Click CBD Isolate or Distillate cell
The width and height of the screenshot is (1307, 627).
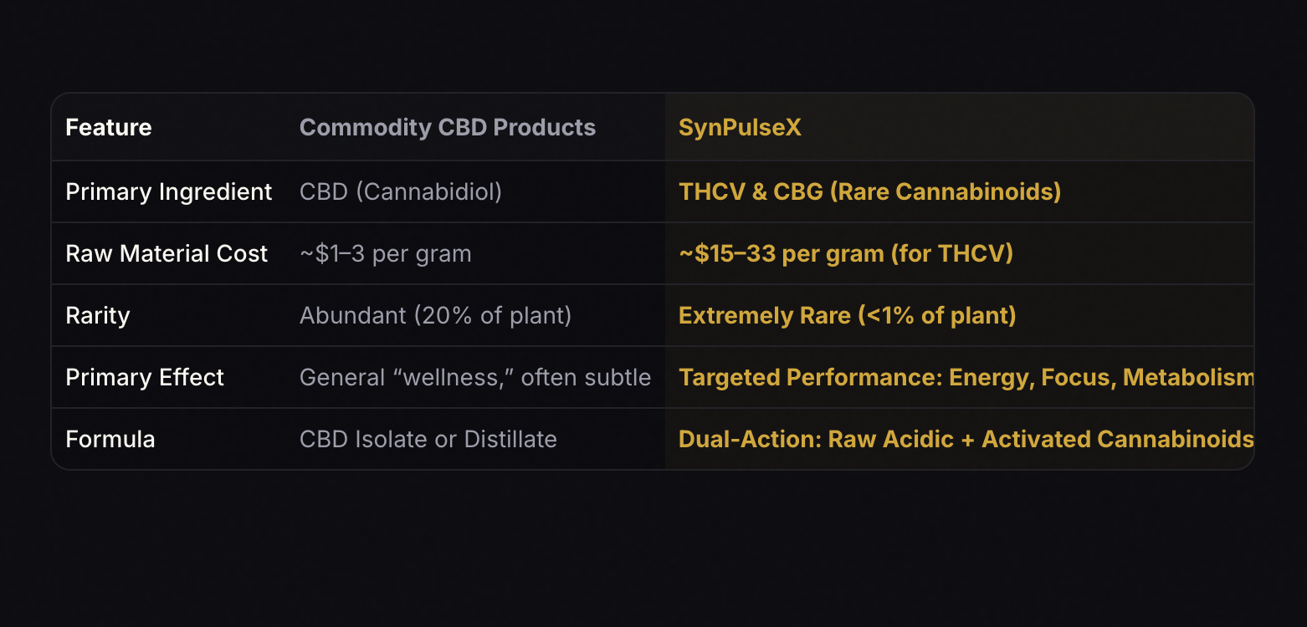428,439
